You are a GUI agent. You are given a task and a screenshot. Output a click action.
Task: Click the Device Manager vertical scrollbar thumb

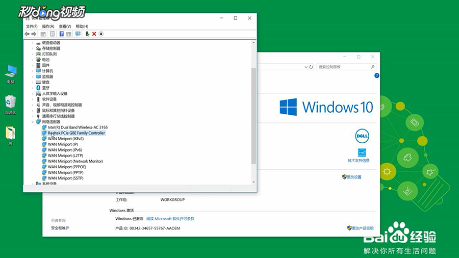click(253, 116)
